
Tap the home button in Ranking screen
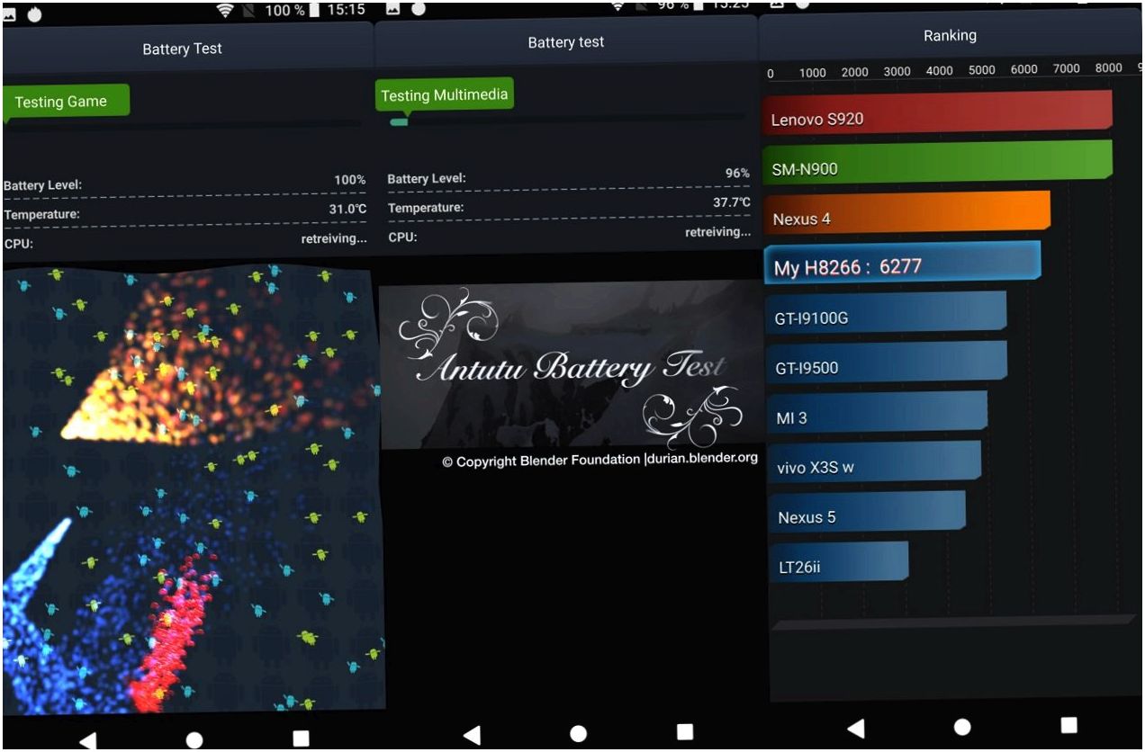(x=962, y=726)
